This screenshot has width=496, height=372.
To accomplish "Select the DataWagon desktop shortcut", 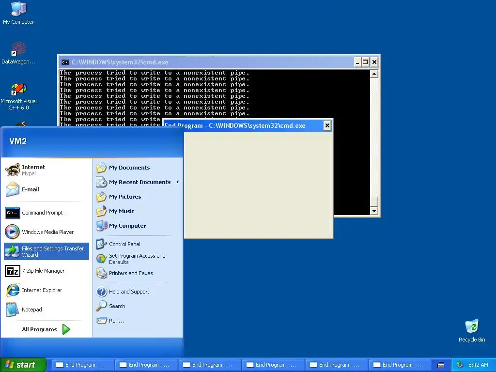I will [18, 53].
